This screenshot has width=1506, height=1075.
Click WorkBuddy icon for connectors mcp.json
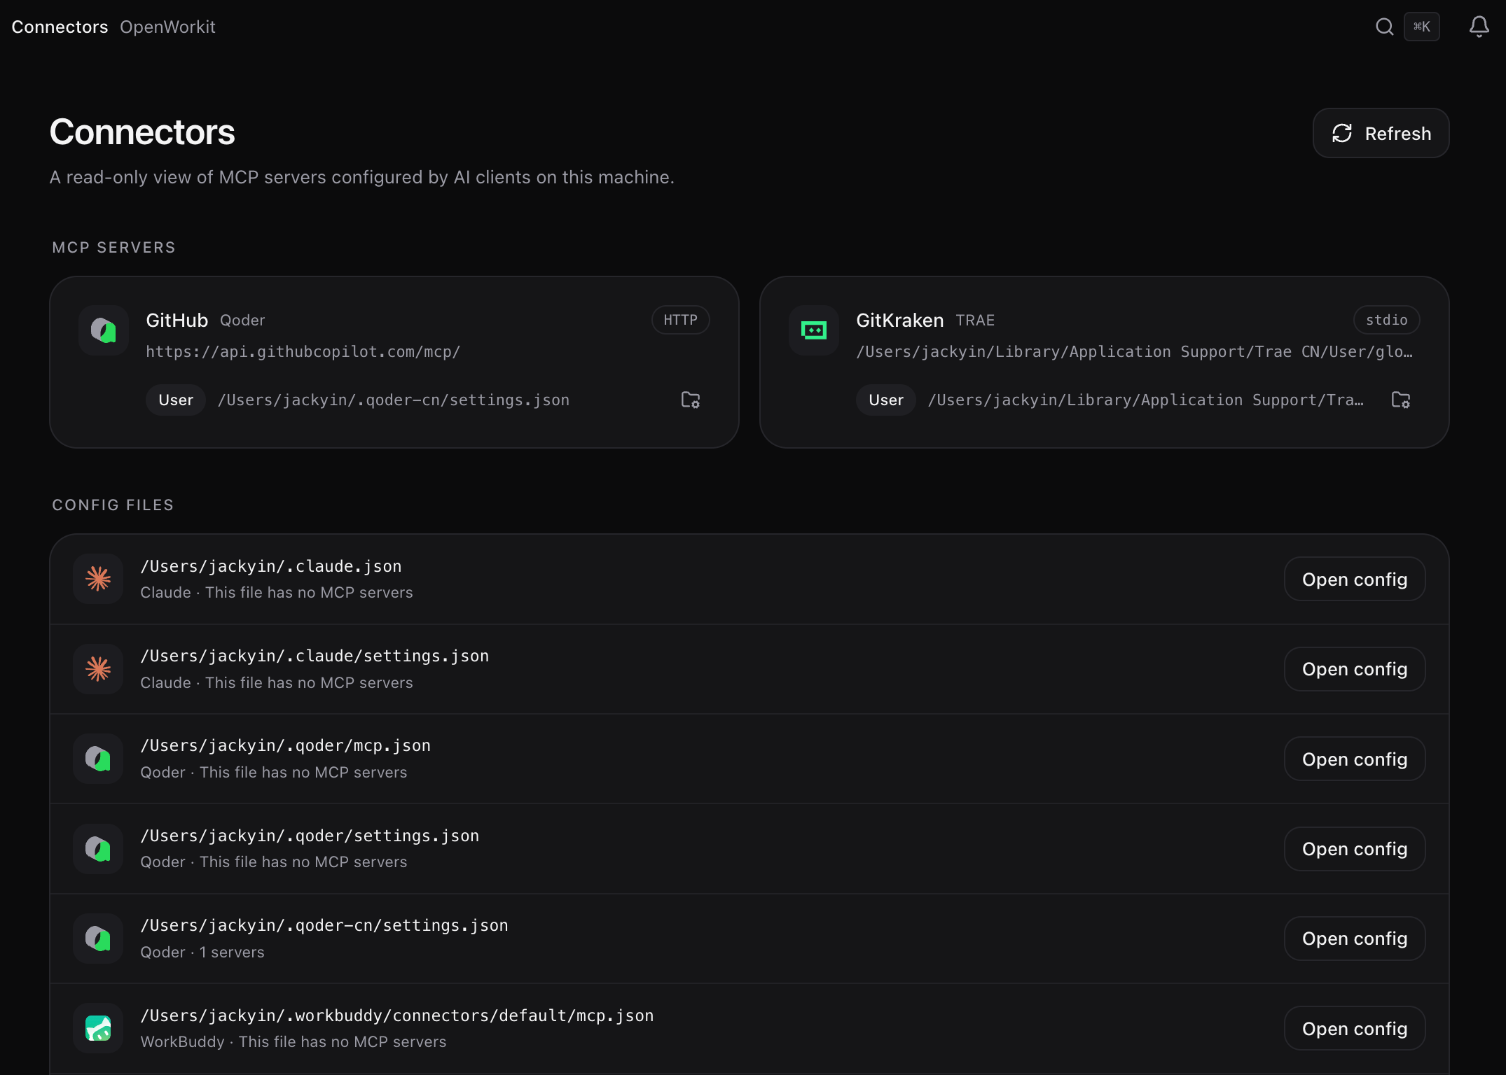[x=98, y=1028]
